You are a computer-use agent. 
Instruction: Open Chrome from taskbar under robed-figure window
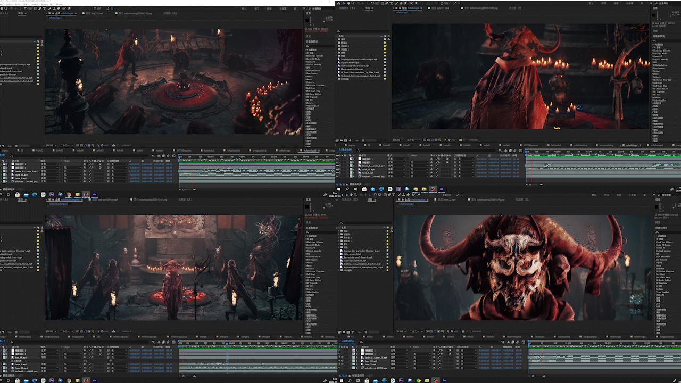(x=416, y=189)
